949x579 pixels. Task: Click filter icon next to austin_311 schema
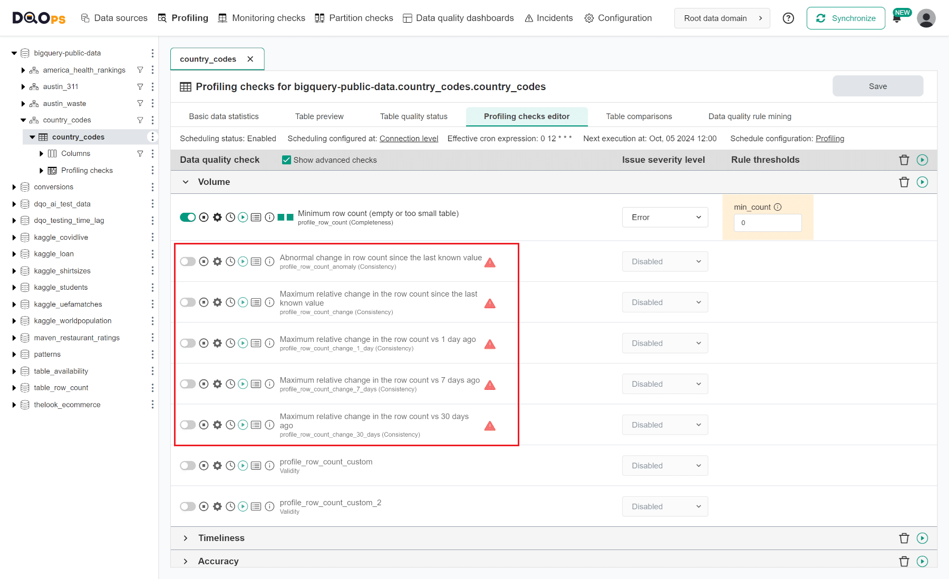tap(140, 87)
